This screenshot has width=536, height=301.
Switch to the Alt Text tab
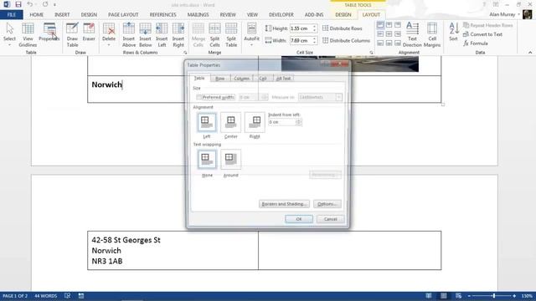[x=283, y=79]
